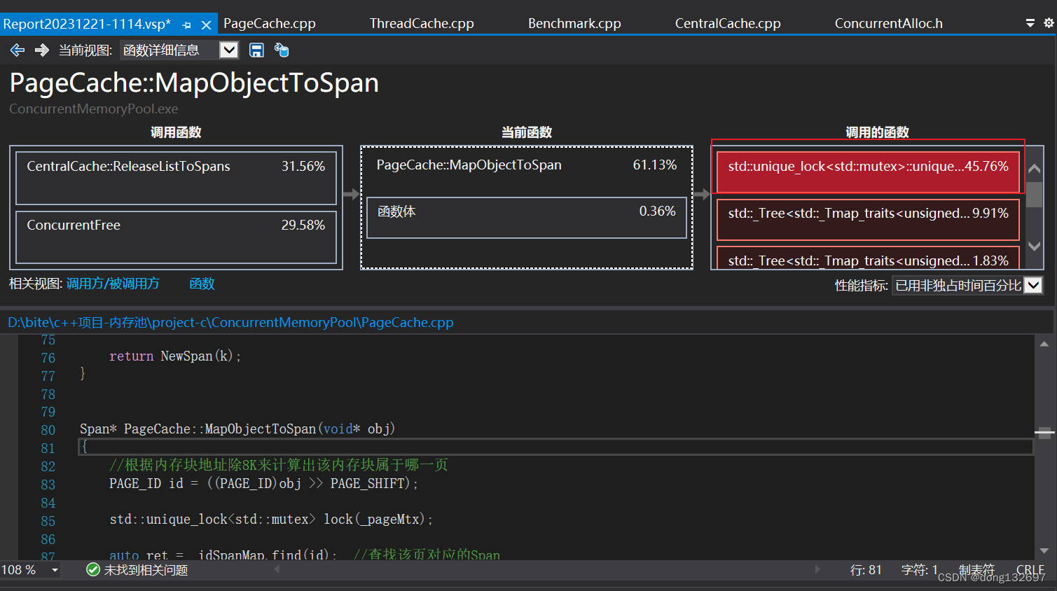Open the Benchmark.cpp tab
Screen dimensions: 1057x591
[x=574, y=24]
